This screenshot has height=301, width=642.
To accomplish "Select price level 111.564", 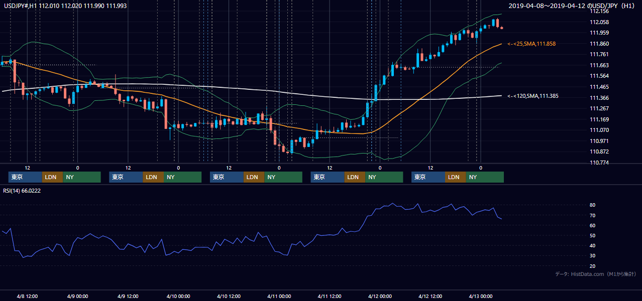I will (599, 76).
